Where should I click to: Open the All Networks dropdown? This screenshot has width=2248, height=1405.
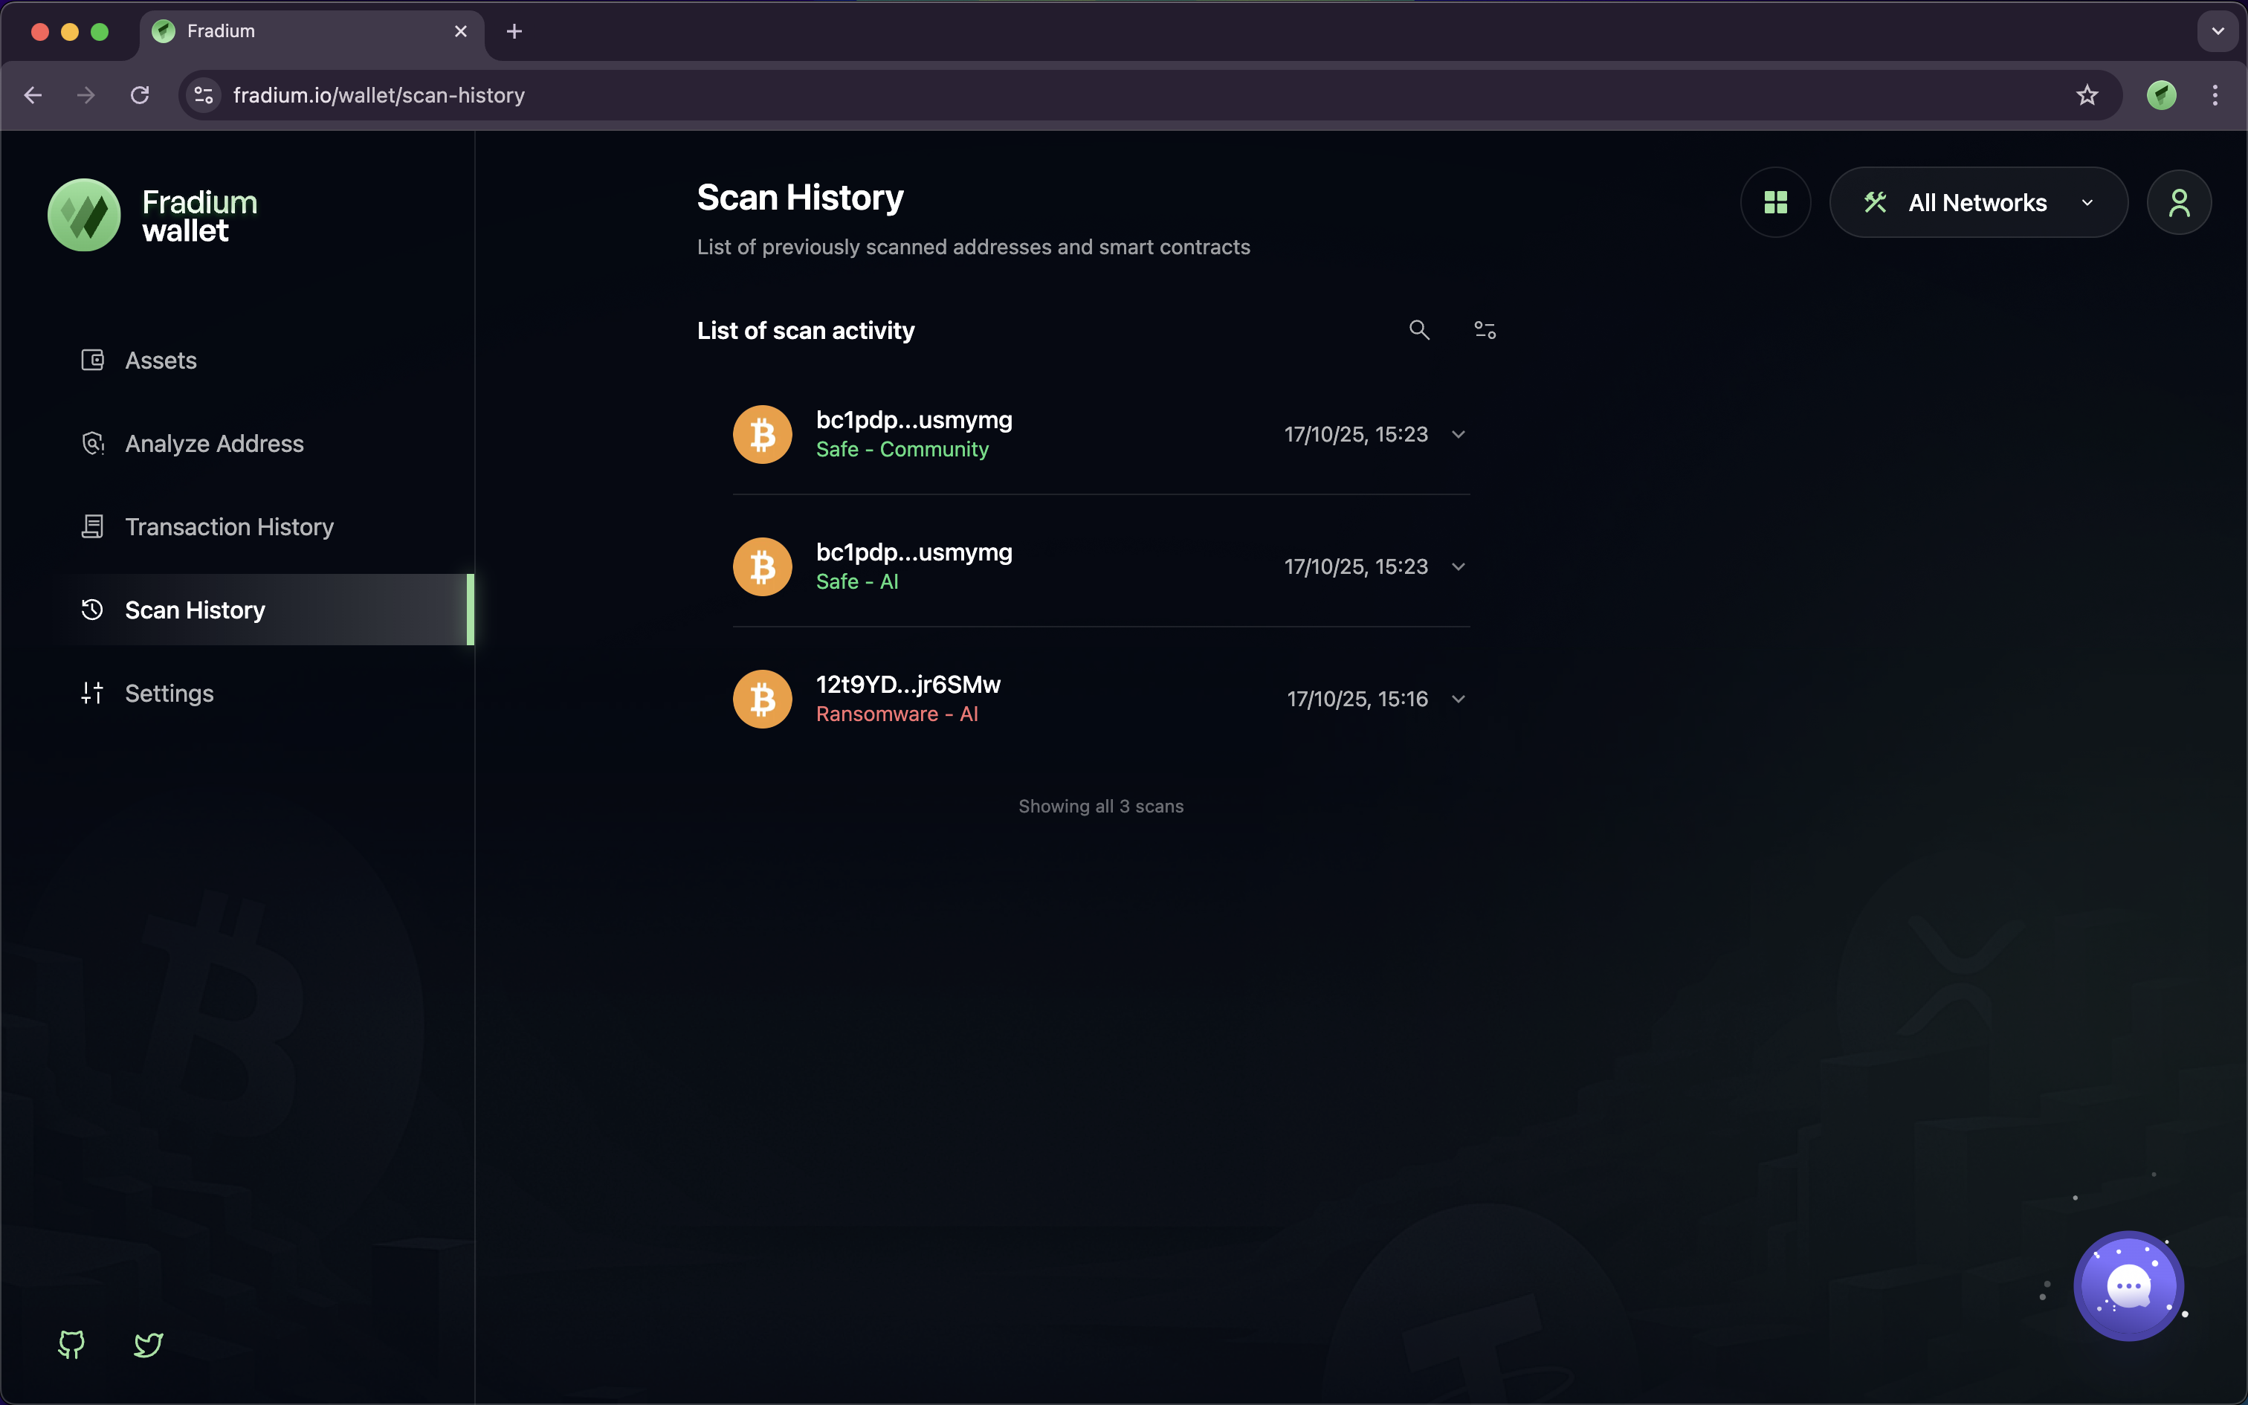tap(1977, 202)
